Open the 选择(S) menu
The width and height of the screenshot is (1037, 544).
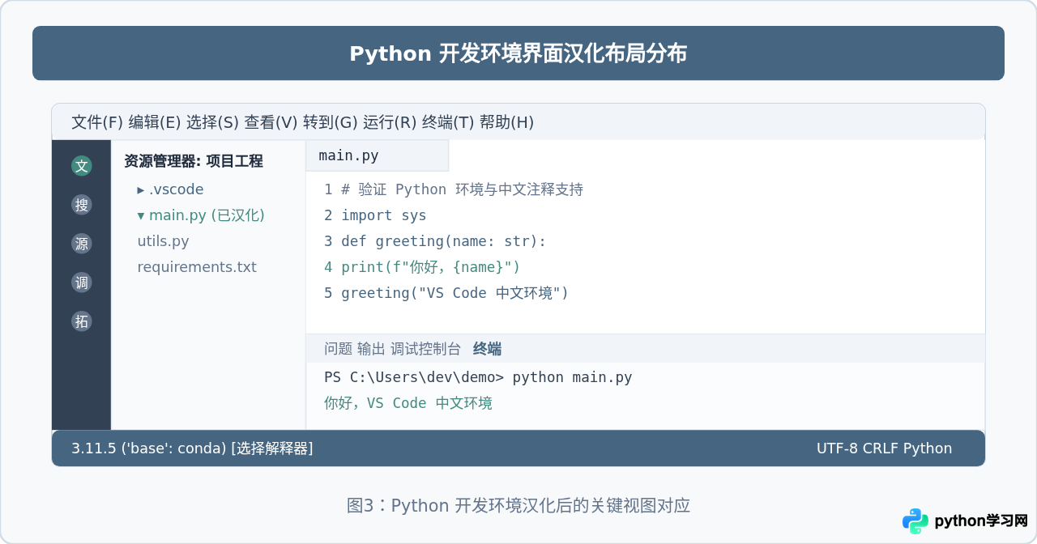[x=212, y=122]
